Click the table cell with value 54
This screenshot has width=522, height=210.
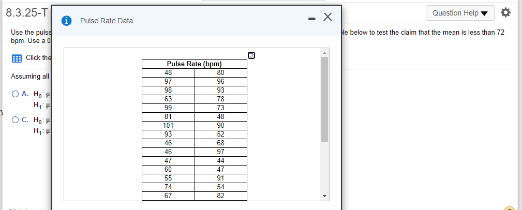(221, 187)
